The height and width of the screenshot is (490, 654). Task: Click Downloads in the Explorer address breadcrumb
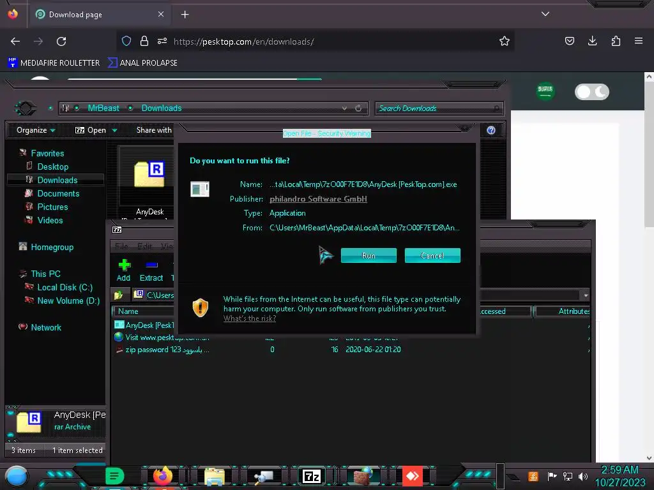tap(162, 108)
